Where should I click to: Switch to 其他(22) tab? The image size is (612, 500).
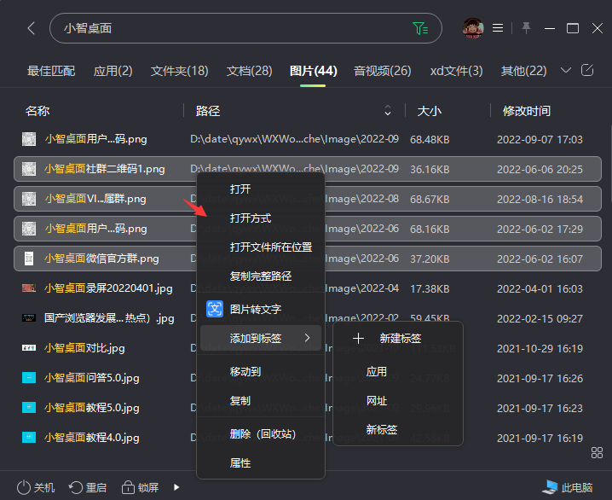tap(524, 71)
